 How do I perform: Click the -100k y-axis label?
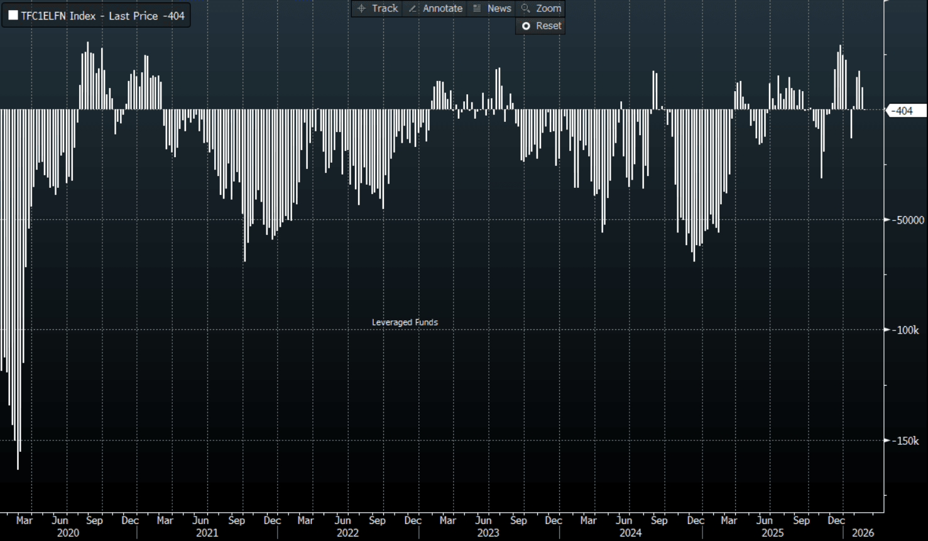(x=907, y=330)
